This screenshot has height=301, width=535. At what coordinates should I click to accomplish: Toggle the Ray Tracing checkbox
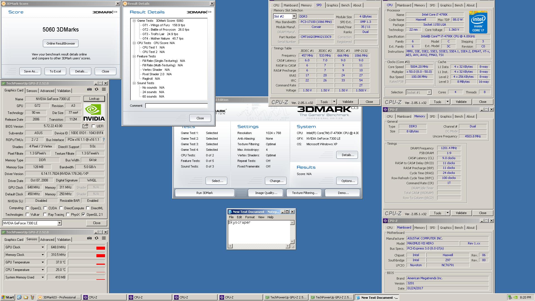click(x=45, y=214)
